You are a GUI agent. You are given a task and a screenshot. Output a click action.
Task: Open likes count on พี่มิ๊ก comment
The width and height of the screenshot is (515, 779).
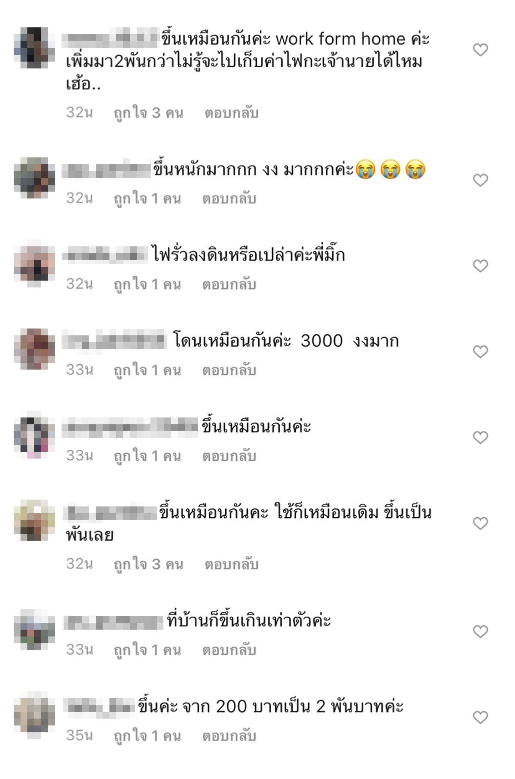tap(147, 285)
